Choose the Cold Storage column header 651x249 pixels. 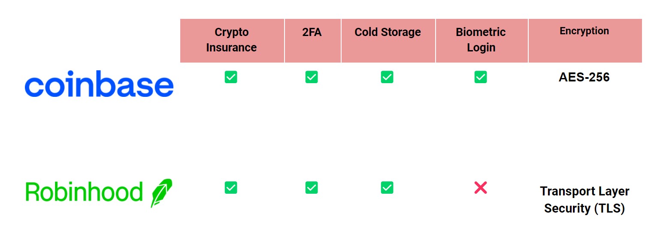click(x=388, y=40)
